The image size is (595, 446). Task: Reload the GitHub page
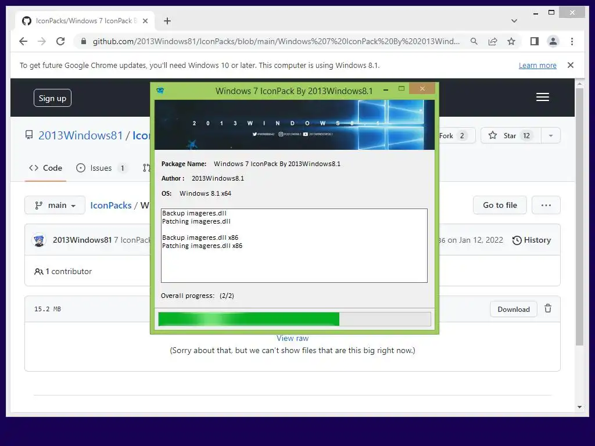point(60,41)
